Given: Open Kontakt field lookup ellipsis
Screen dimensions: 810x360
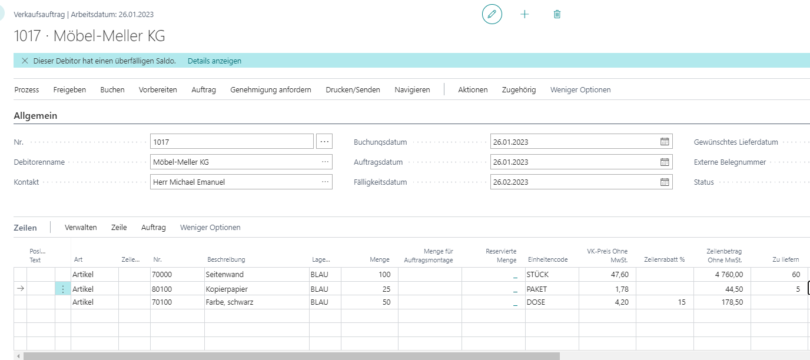Looking at the screenshot, I should click(325, 182).
